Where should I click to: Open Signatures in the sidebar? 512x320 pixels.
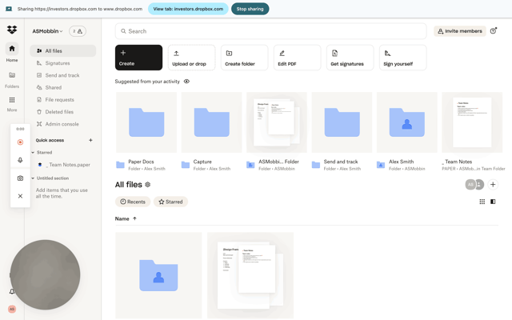(x=62, y=63)
